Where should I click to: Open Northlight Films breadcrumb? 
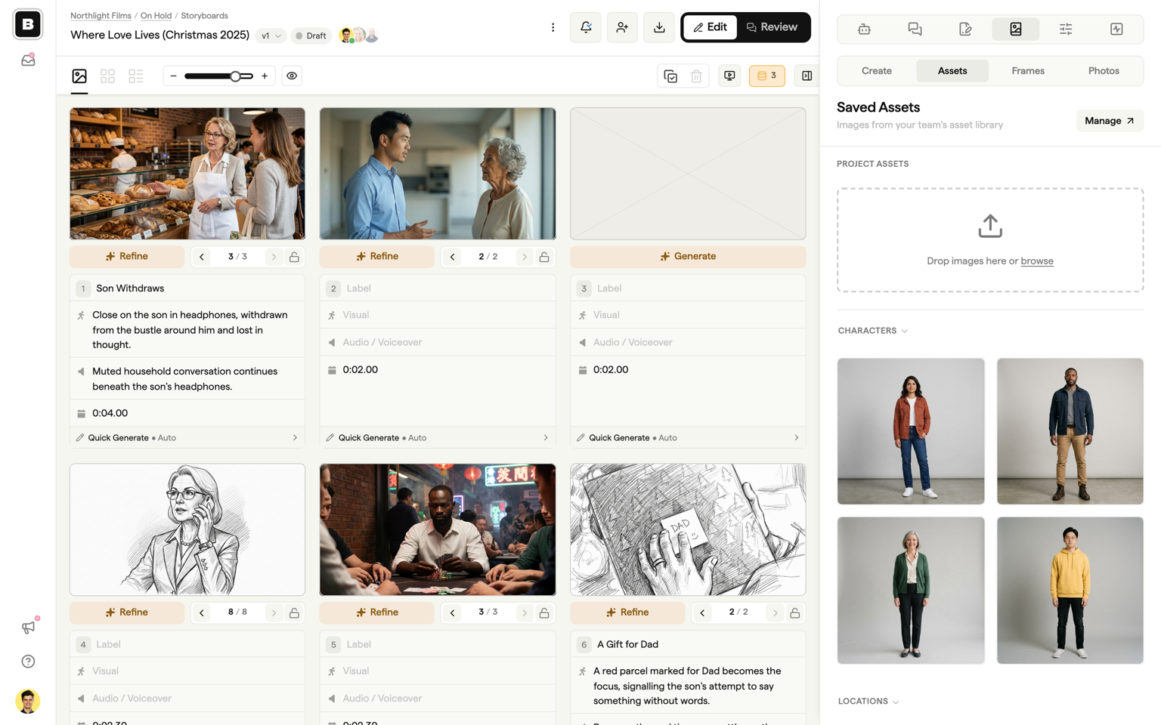pyautogui.click(x=101, y=15)
